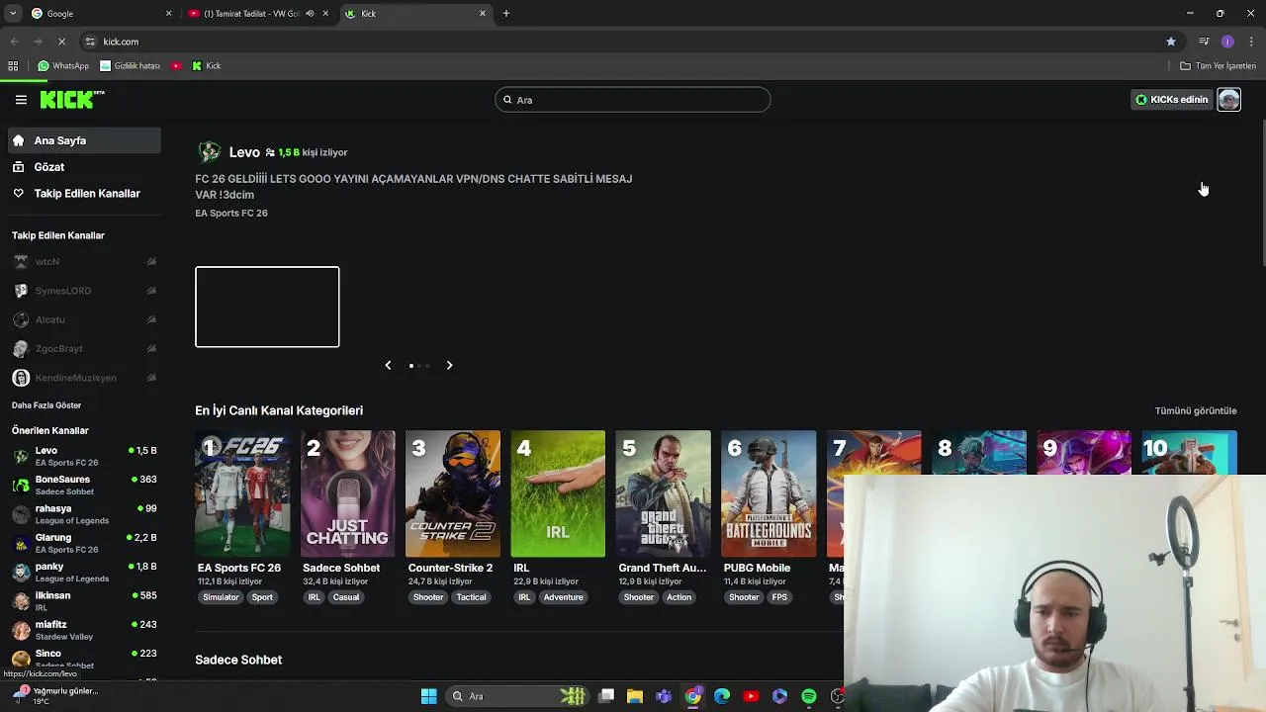Screen dimensions: 1266x712
Task: Open the Ana Sayfa page
Action: (x=84, y=140)
